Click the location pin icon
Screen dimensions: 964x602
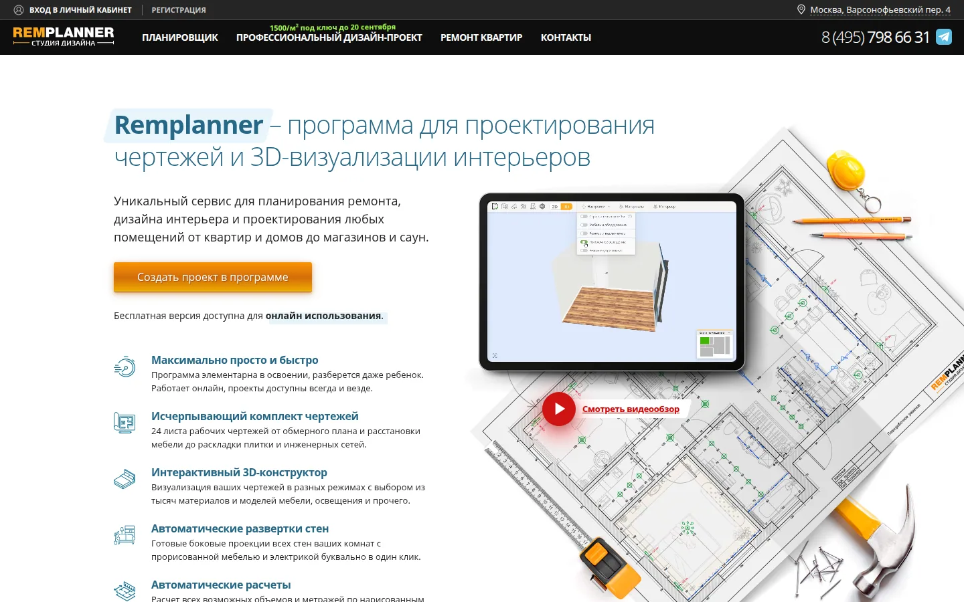click(x=801, y=9)
